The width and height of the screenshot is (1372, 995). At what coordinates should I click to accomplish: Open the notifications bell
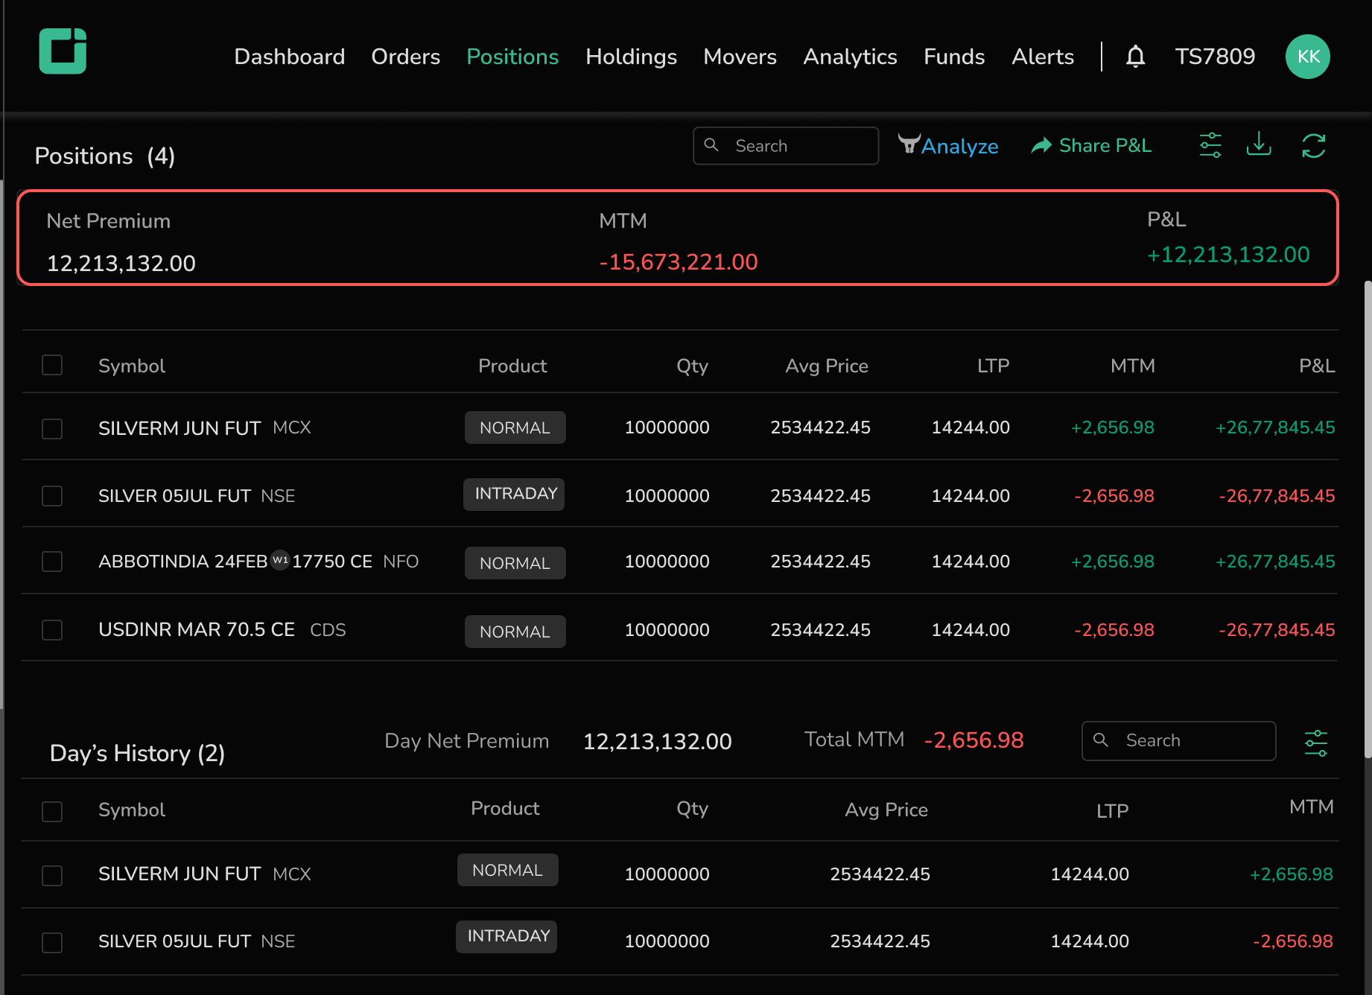pos(1135,57)
